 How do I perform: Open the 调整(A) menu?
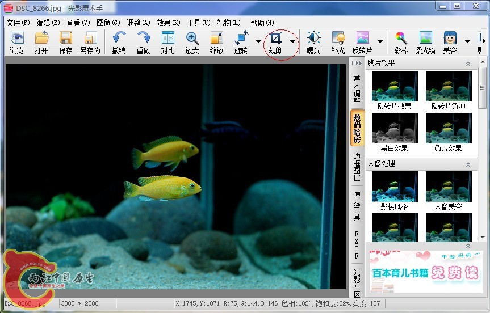pyautogui.click(x=138, y=23)
